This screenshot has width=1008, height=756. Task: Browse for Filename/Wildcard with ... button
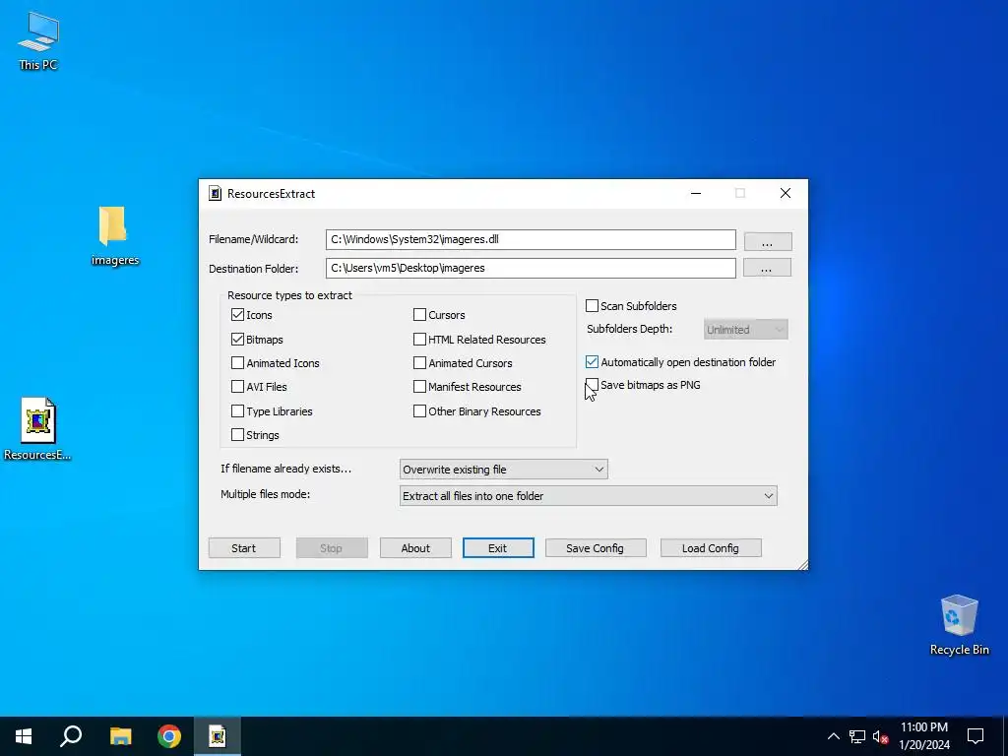[x=768, y=242]
